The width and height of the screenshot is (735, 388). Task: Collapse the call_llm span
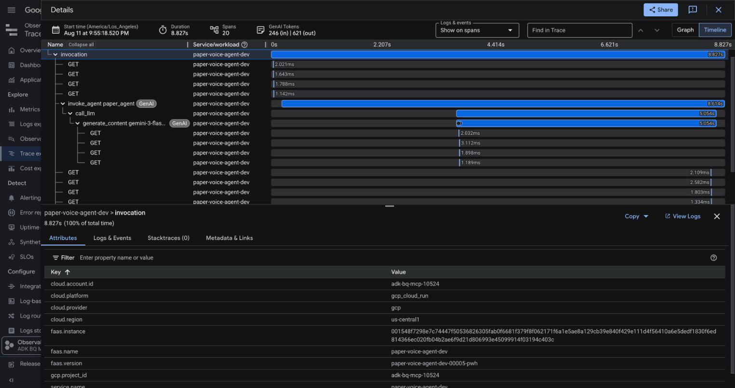tap(70, 114)
